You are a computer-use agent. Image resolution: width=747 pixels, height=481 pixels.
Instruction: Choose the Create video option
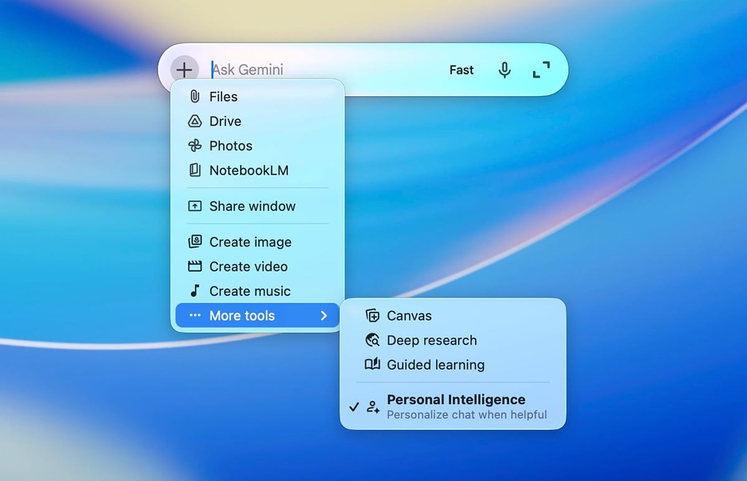coord(258,267)
